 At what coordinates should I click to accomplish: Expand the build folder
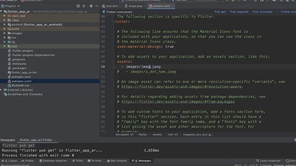(5, 29)
